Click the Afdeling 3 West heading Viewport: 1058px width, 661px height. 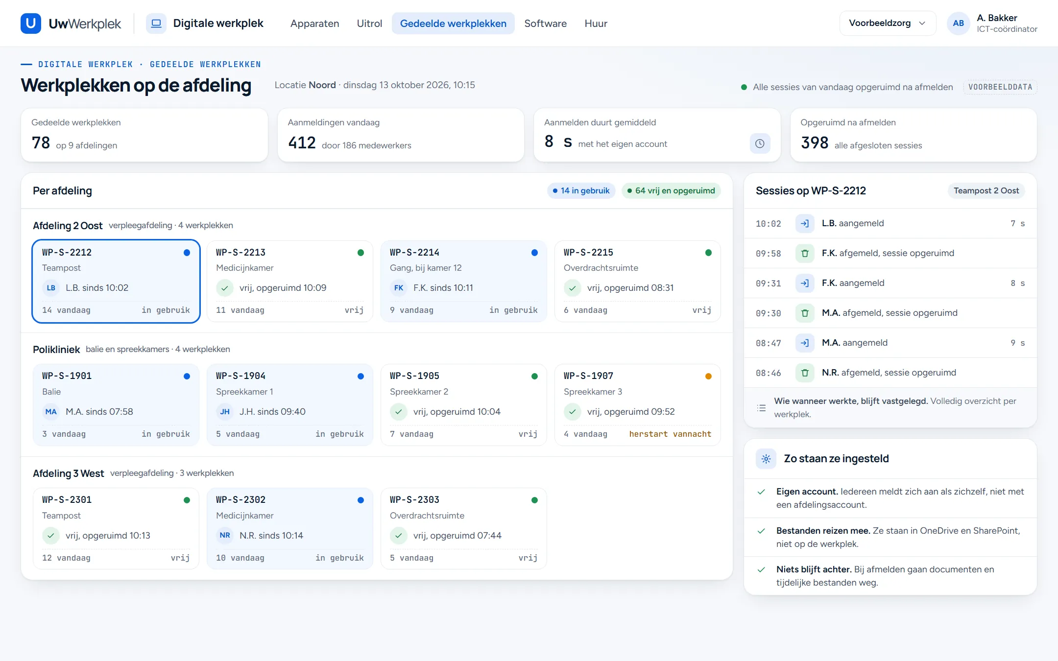(x=68, y=473)
